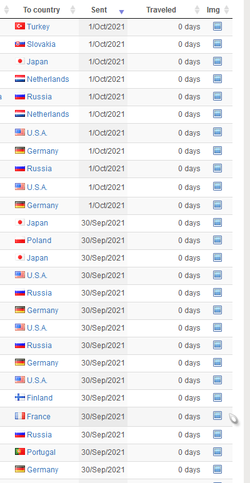Open image icon in Slovakia row

pyautogui.click(x=217, y=44)
